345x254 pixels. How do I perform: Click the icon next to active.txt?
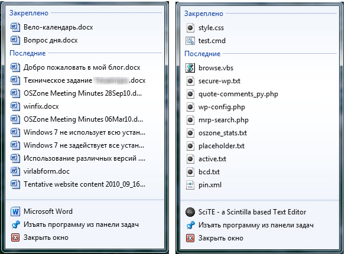190,159
